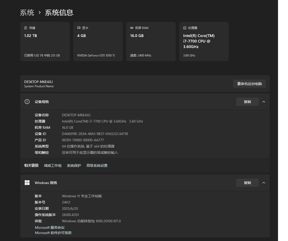Copy Windows specifications with 复制 button
This screenshot has width=288, height=241.
[x=247, y=183]
